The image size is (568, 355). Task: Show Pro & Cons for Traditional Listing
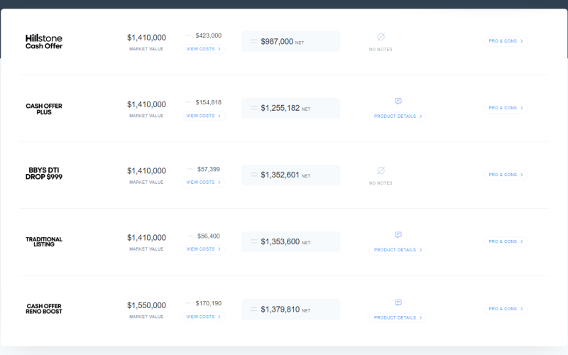[x=506, y=241]
